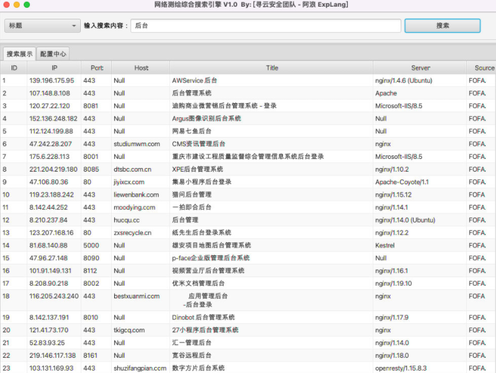496x373 pixels.
Task: Click host studiumwm.com in the table
Action: tap(137, 144)
